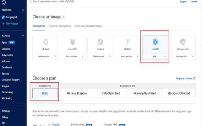Click the NEW badge beside Premium AMD

click(x=122, y=125)
